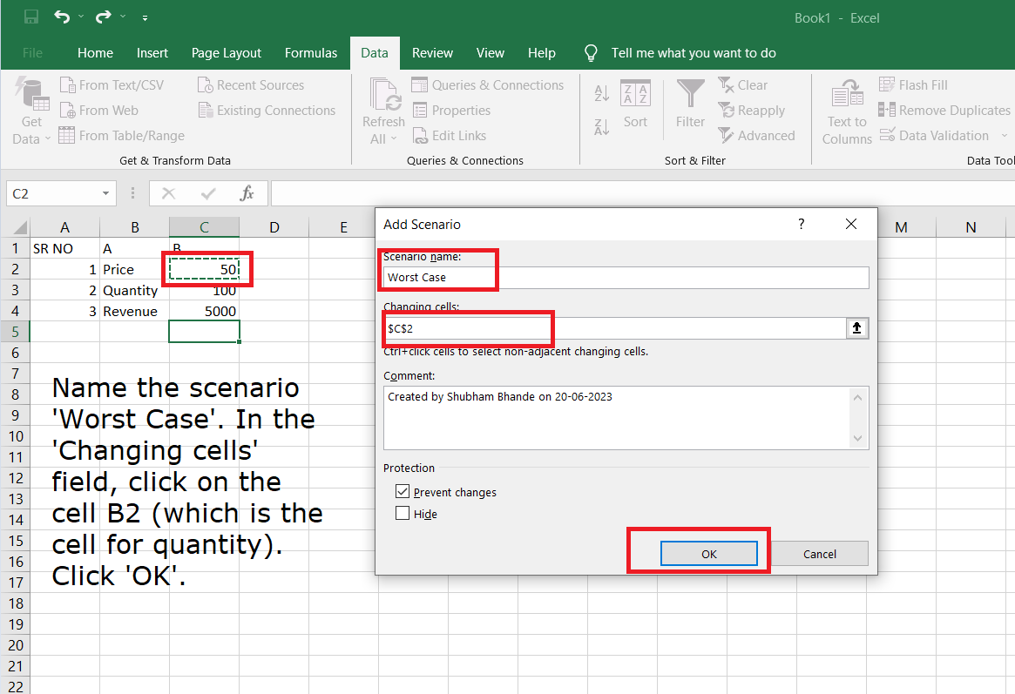This screenshot has height=694, width=1015.
Task: Select the Reapply filter icon
Action: 752,110
